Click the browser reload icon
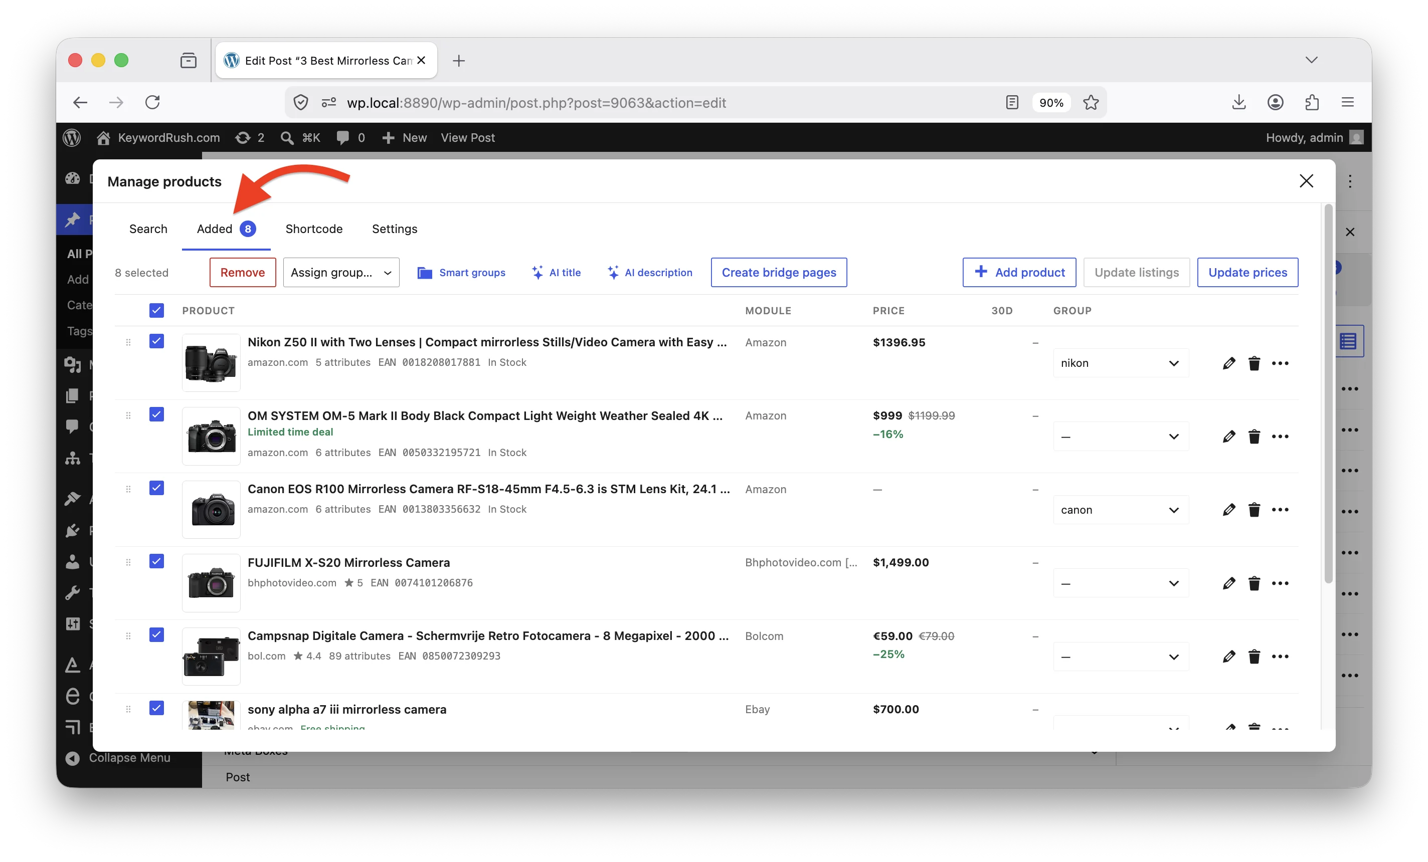The width and height of the screenshot is (1428, 862). coord(152,103)
